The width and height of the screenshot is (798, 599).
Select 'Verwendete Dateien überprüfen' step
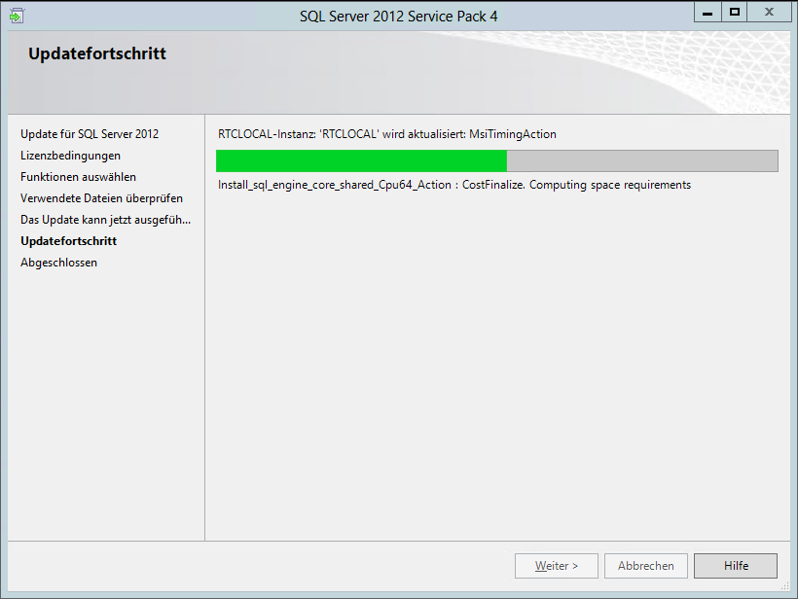(x=101, y=198)
